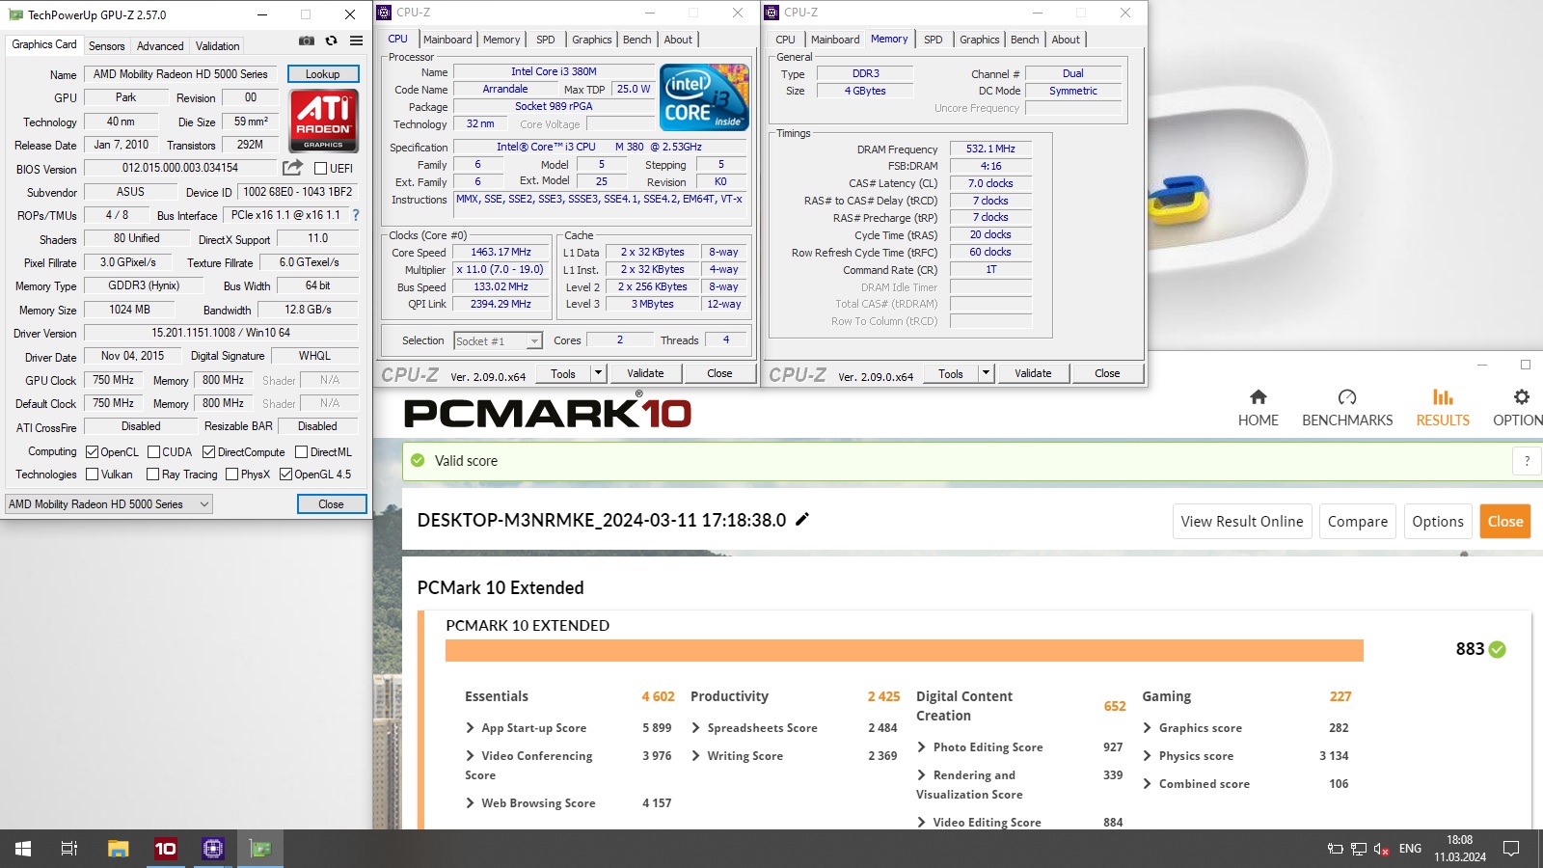1543x868 pixels.
Task: Open the Bench tab in CPU-Z CPU window
Action: (636, 40)
